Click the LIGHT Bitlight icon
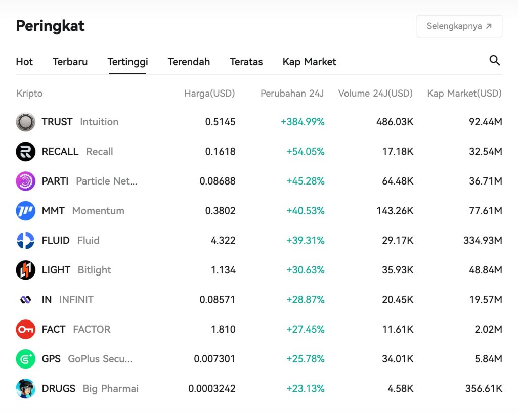 point(26,270)
